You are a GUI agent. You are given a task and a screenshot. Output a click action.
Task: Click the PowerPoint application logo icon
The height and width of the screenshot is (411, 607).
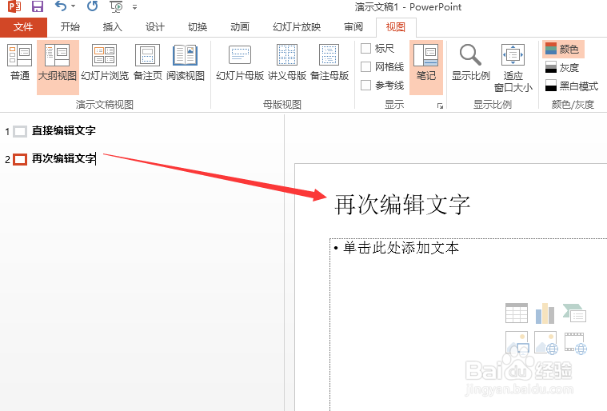pyautogui.click(x=14, y=6)
